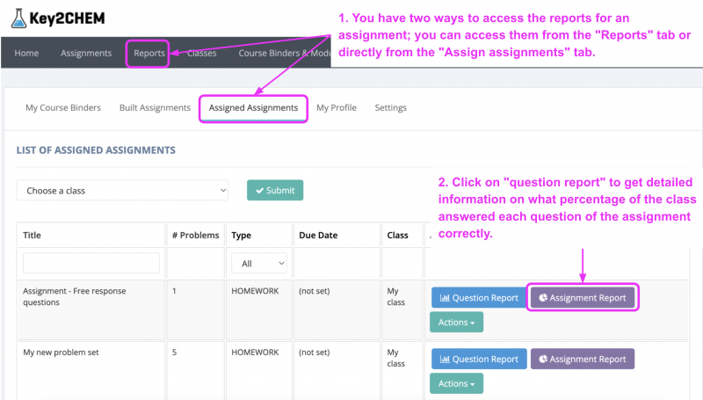Select the Home navigation item
The width and height of the screenshot is (703, 400).
pos(26,54)
